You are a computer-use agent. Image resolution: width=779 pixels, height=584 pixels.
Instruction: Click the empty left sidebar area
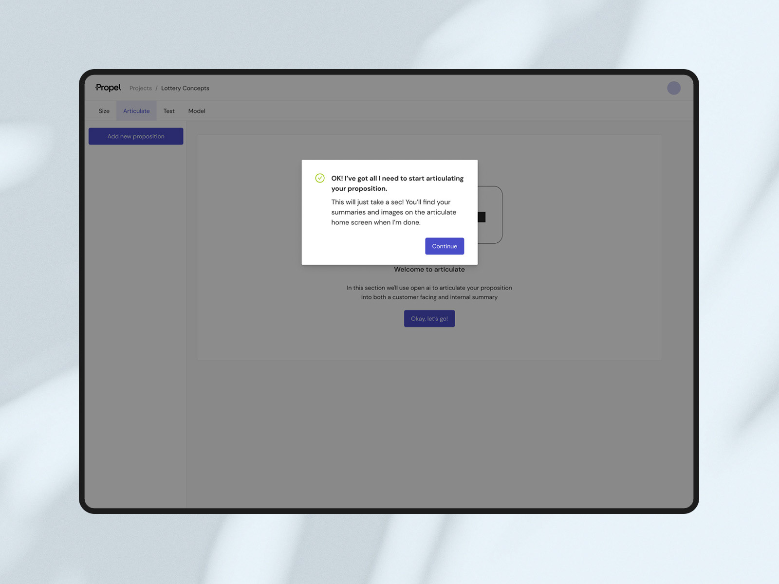[136, 326]
